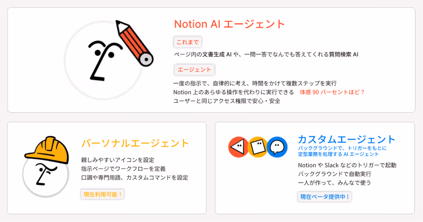Click the エージェント label tag
423x222 pixels.
point(194,70)
